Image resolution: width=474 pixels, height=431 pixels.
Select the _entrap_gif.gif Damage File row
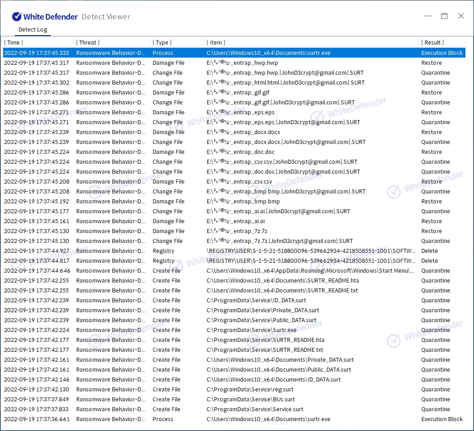click(x=234, y=92)
